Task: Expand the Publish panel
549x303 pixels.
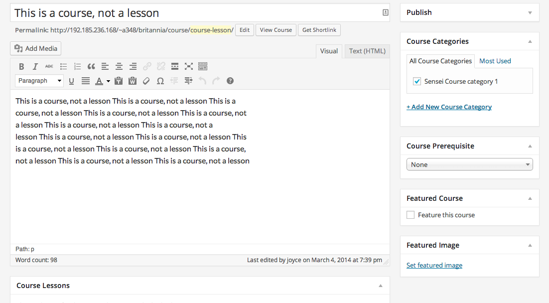Action: [530, 12]
